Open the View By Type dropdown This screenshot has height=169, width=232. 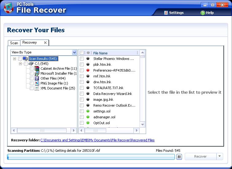tap(74, 53)
